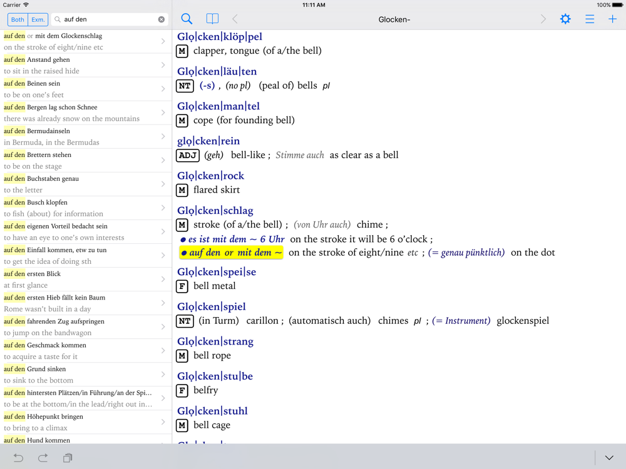Screen dimensions: 626x469
Task: Open headword Glockenspiel
Action: tap(211, 306)
